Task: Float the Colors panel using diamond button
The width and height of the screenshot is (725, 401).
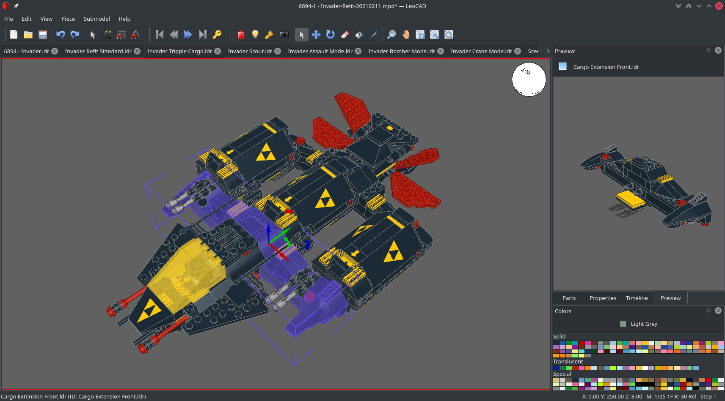Action: 708,311
